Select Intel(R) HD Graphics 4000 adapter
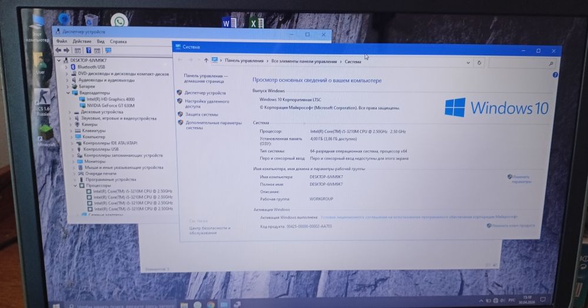Viewport: 588px width, 308px height. (x=107, y=99)
